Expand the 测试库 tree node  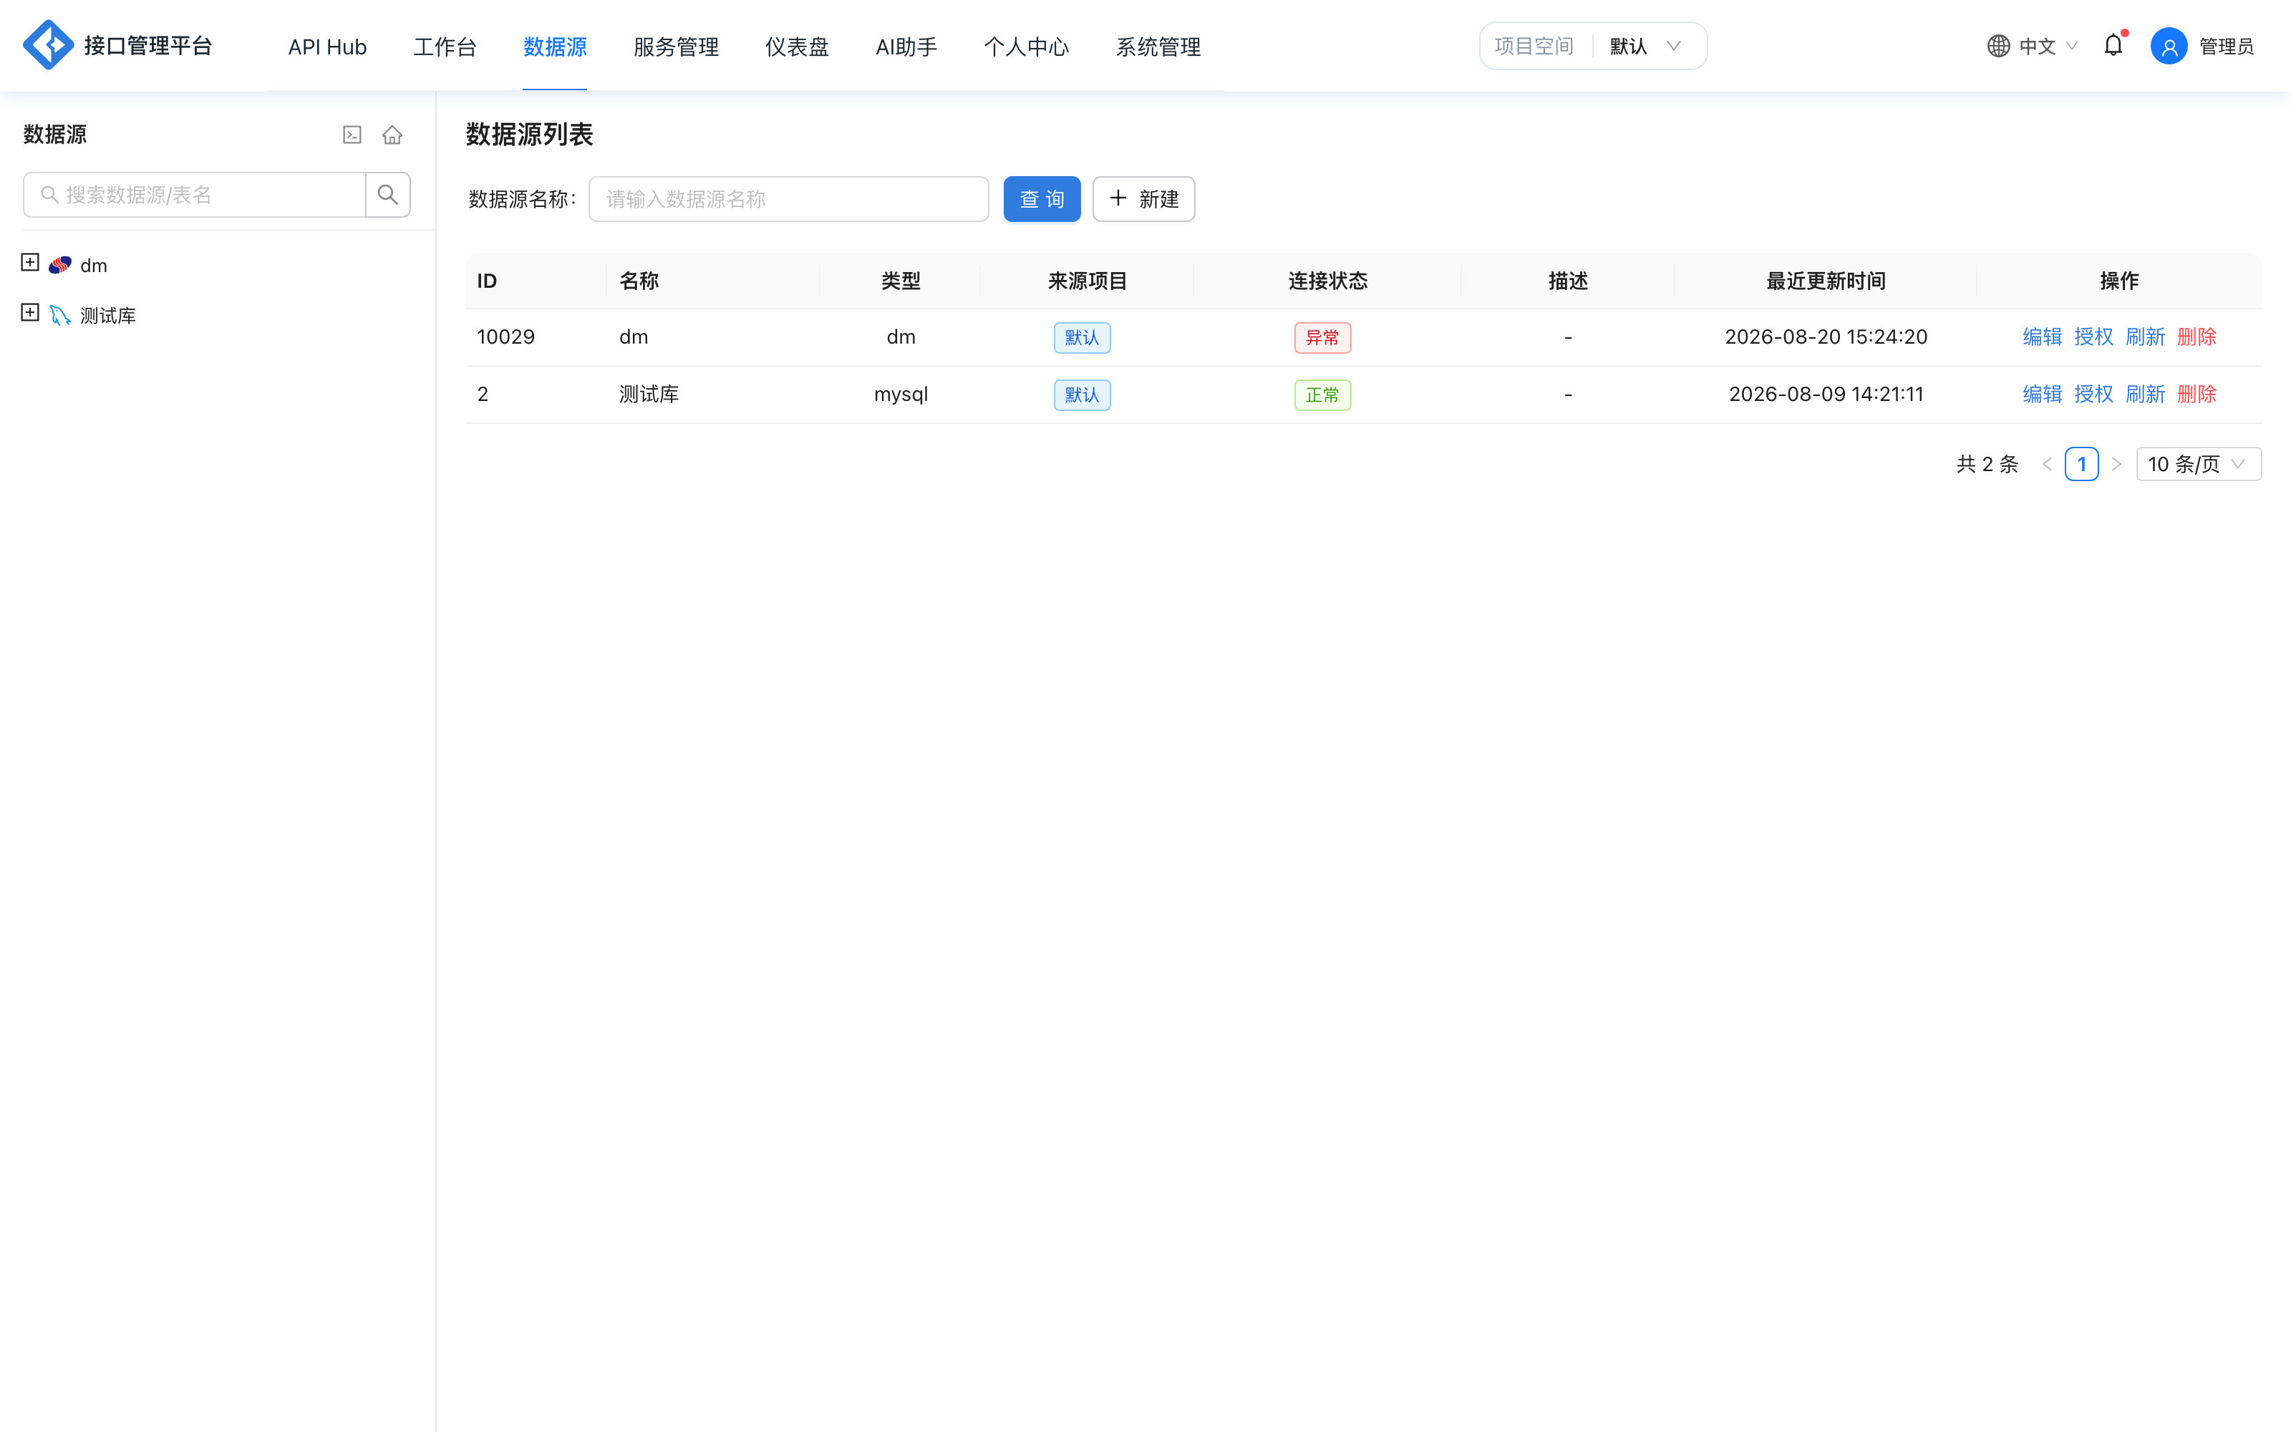(30, 313)
